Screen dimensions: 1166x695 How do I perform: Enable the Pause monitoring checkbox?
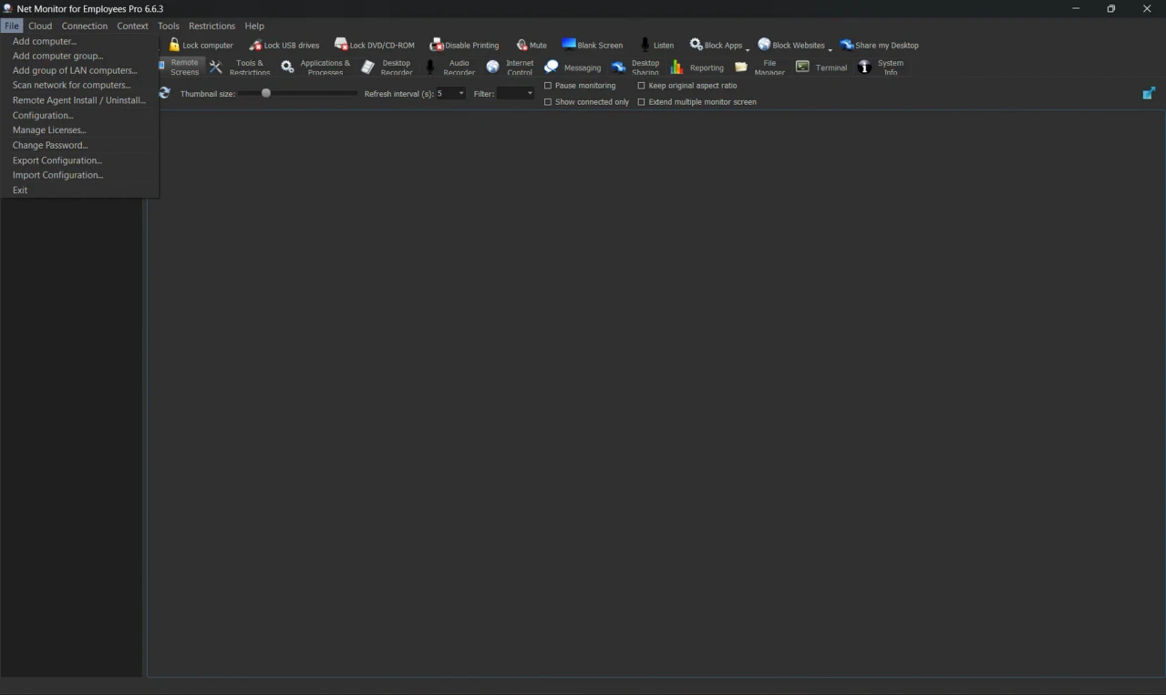pyautogui.click(x=548, y=86)
